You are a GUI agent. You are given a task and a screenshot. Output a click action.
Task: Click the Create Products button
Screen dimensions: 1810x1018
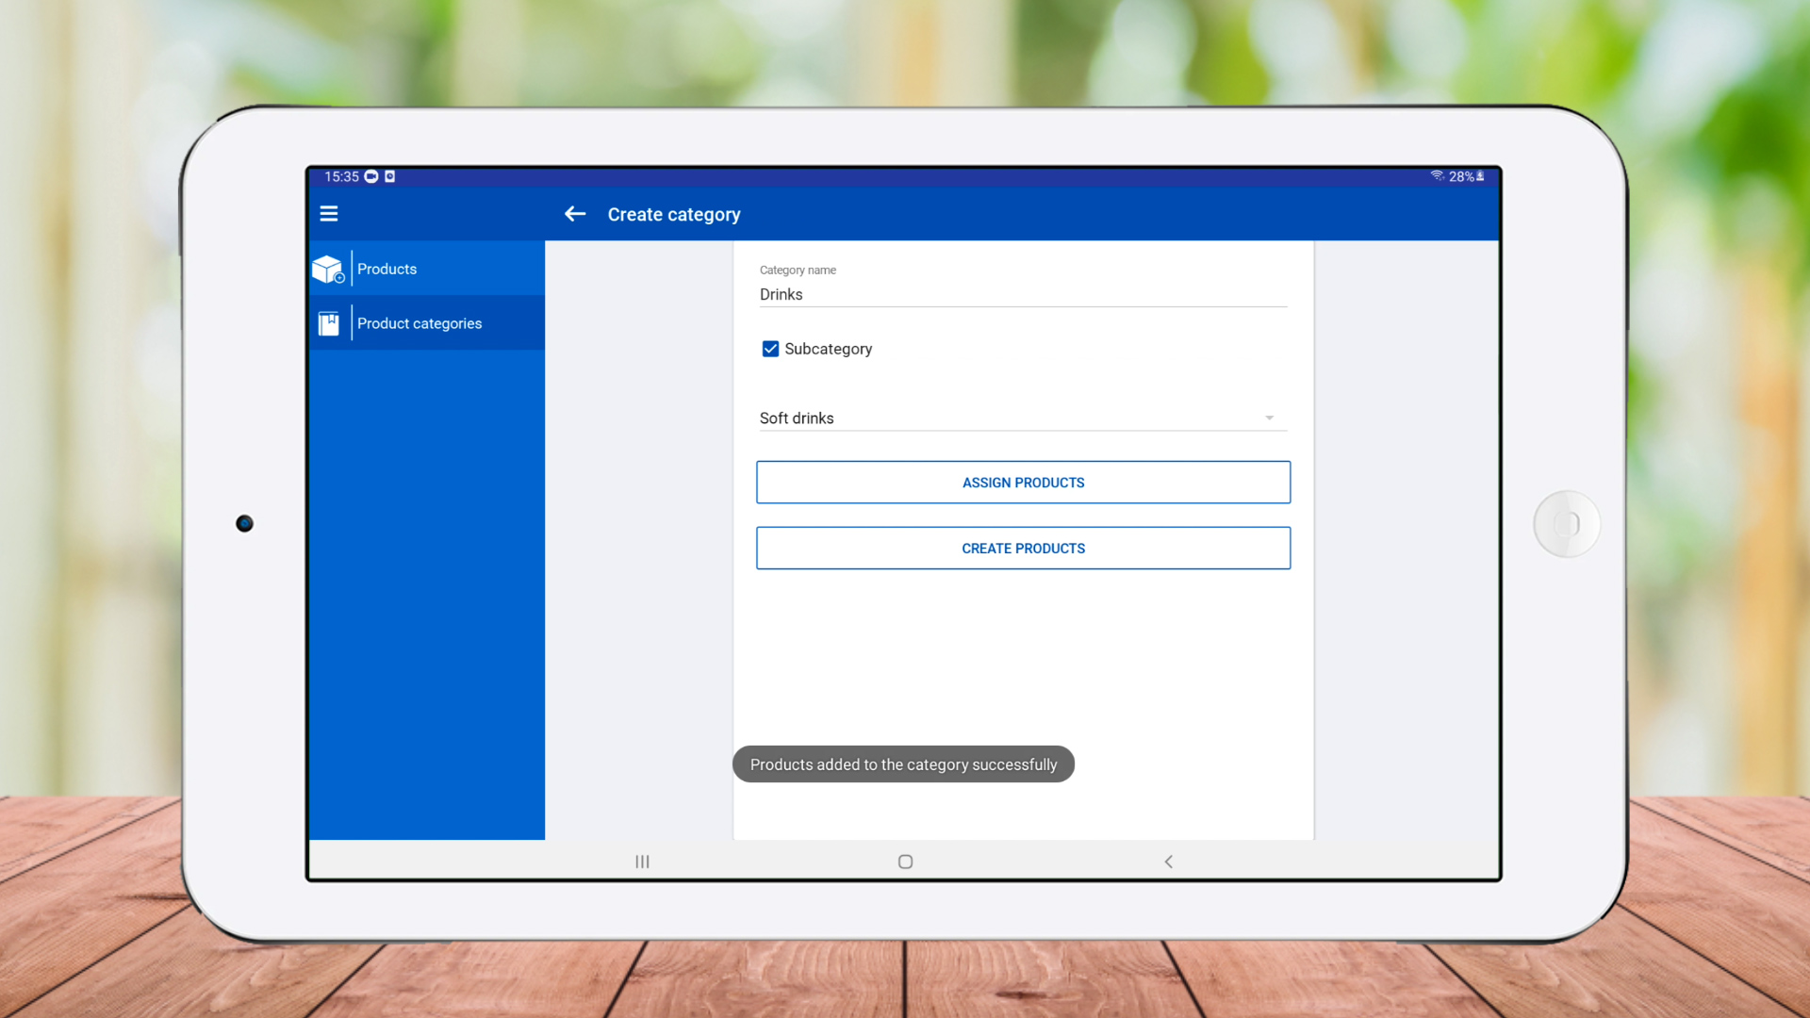(x=1023, y=549)
